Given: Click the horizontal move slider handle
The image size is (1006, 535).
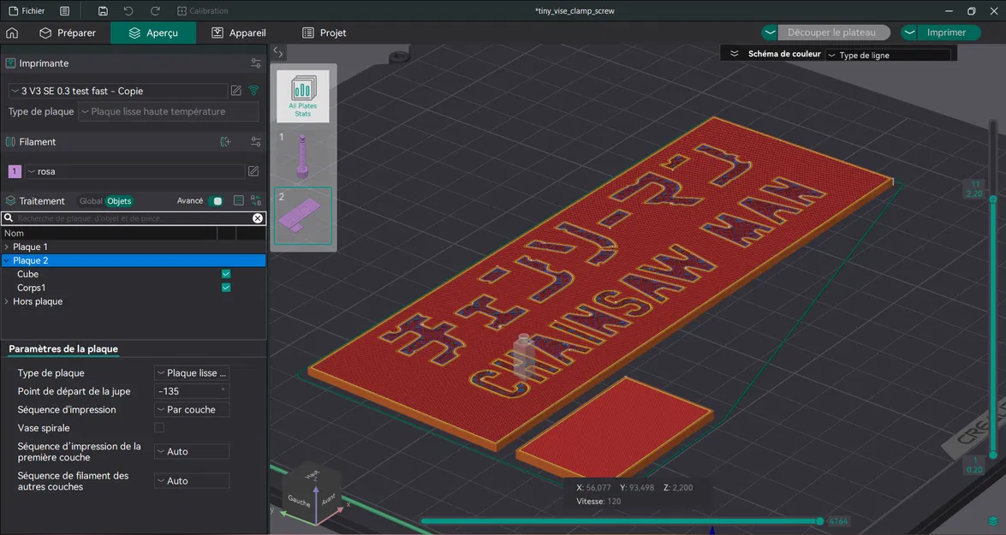Looking at the screenshot, I should [820, 521].
